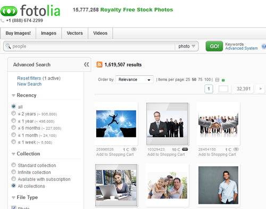Switch to the green thumbnail view icon

click(x=223, y=81)
